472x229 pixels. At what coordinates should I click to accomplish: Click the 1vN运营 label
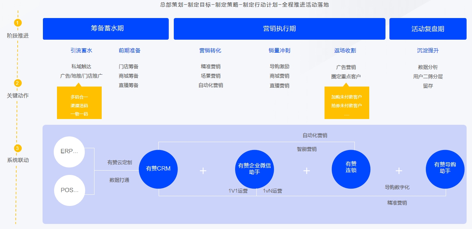click(273, 191)
